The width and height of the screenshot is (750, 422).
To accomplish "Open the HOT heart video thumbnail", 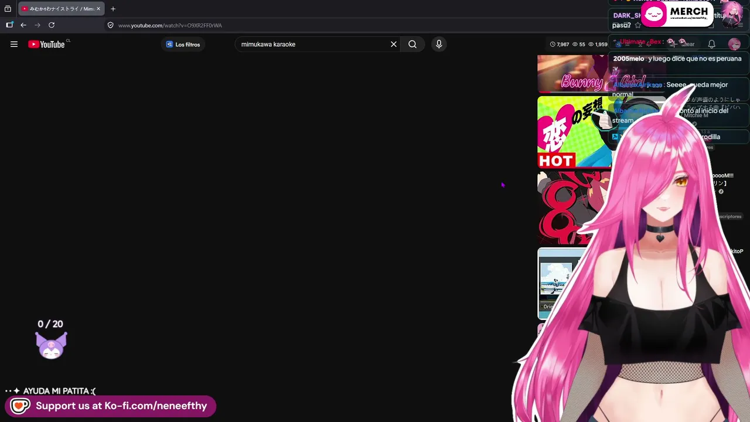I will [574, 132].
